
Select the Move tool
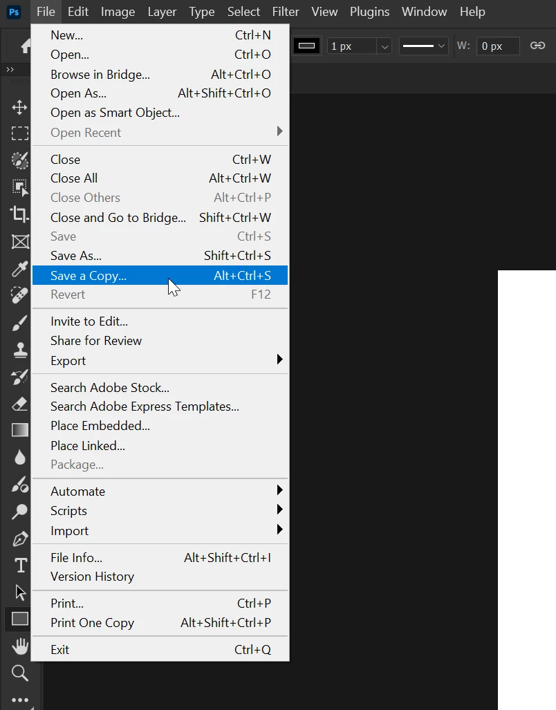tap(19, 107)
